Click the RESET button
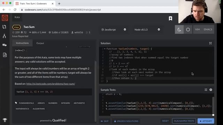The image size is (223, 125). pyautogui.click(x=166, y=121)
